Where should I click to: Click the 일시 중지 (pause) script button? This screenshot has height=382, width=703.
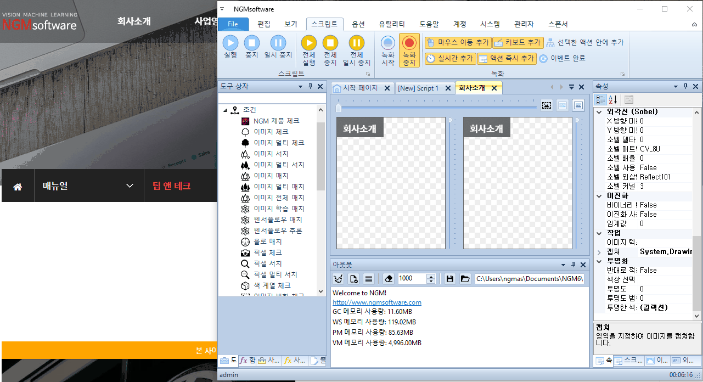[x=278, y=47]
